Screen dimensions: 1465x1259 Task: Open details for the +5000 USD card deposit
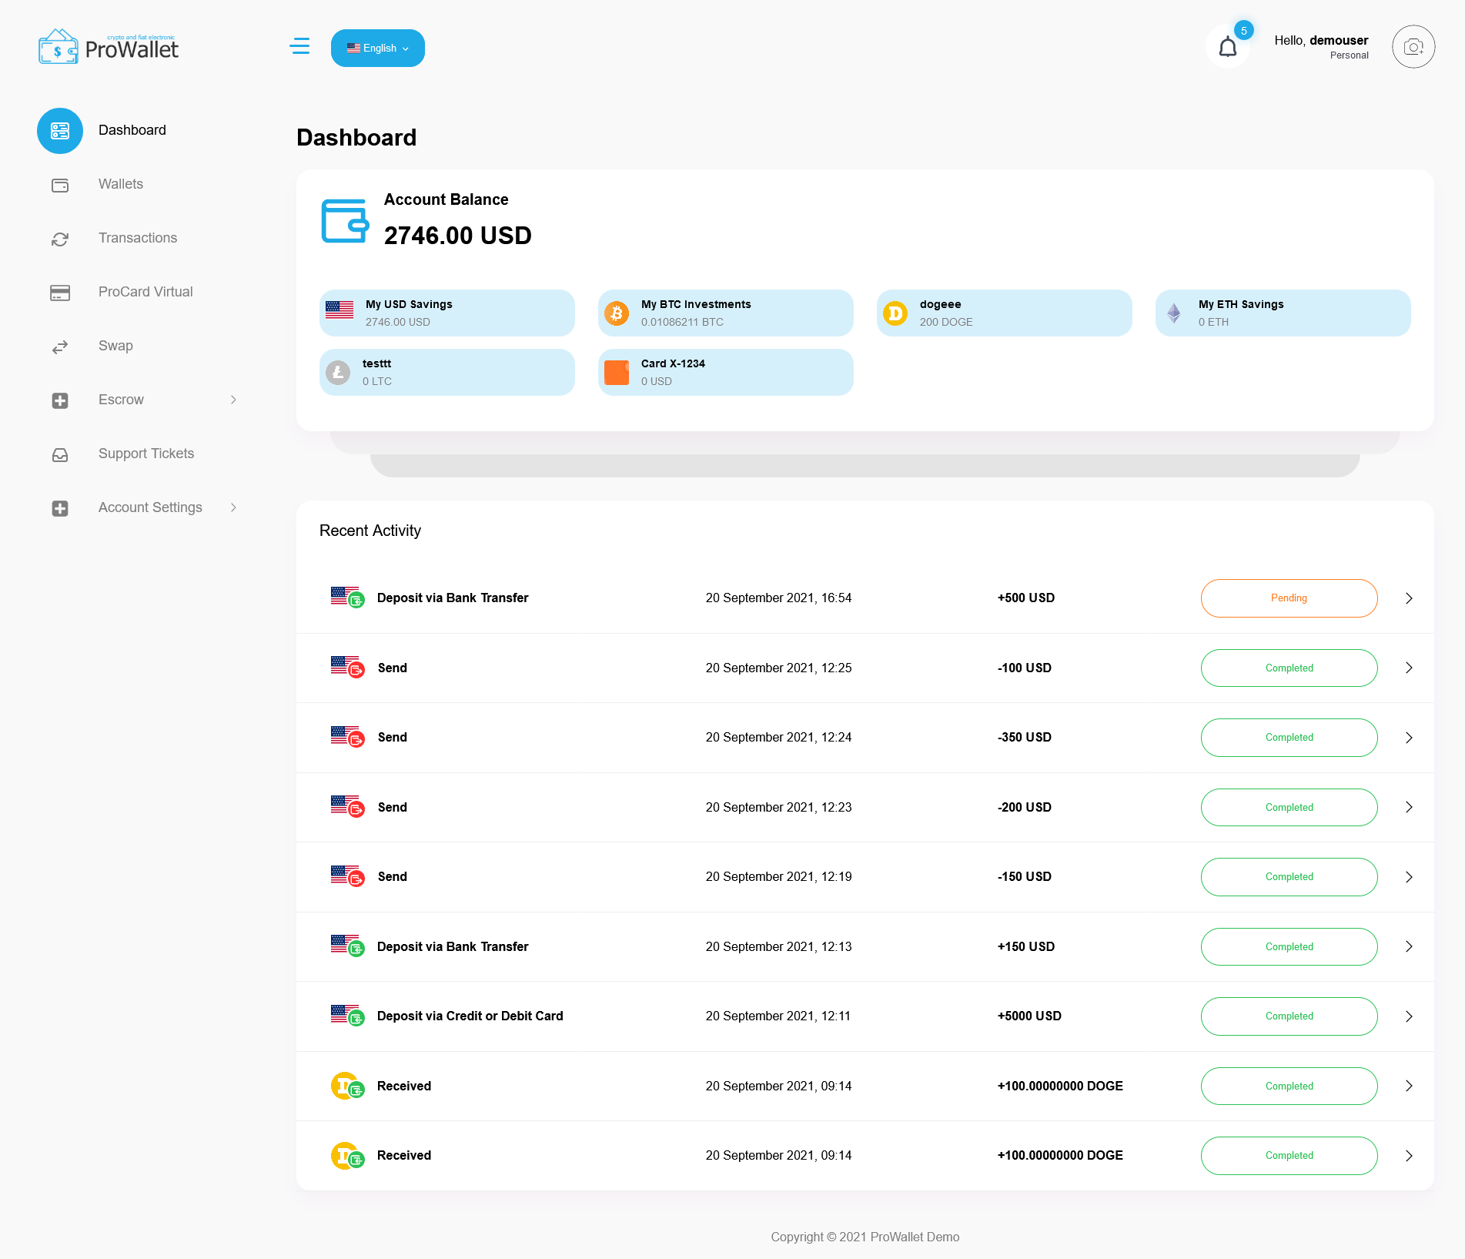(1410, 1016)
